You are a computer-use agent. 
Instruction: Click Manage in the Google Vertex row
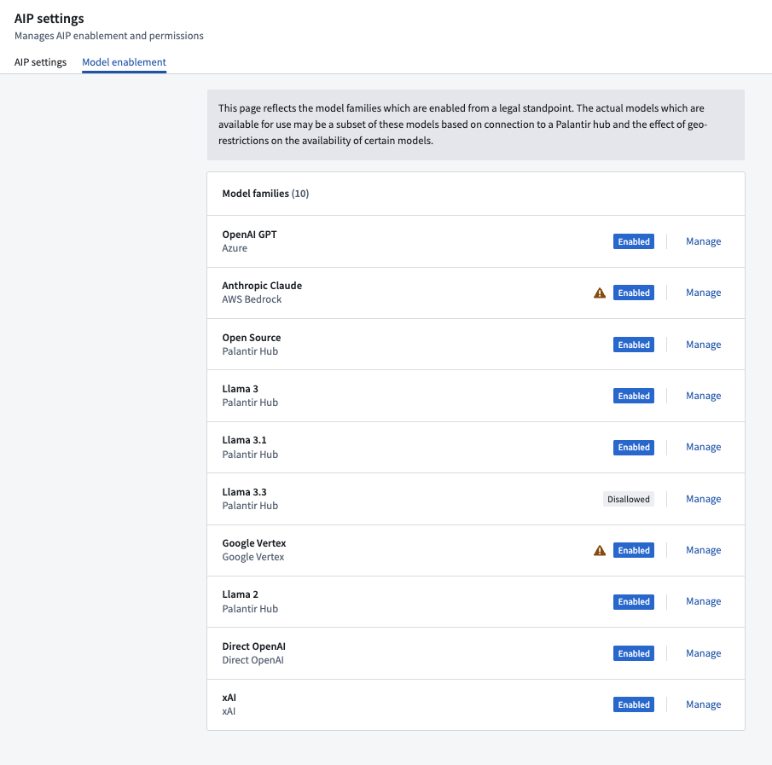pyautogui.click(x=703, y=550)
